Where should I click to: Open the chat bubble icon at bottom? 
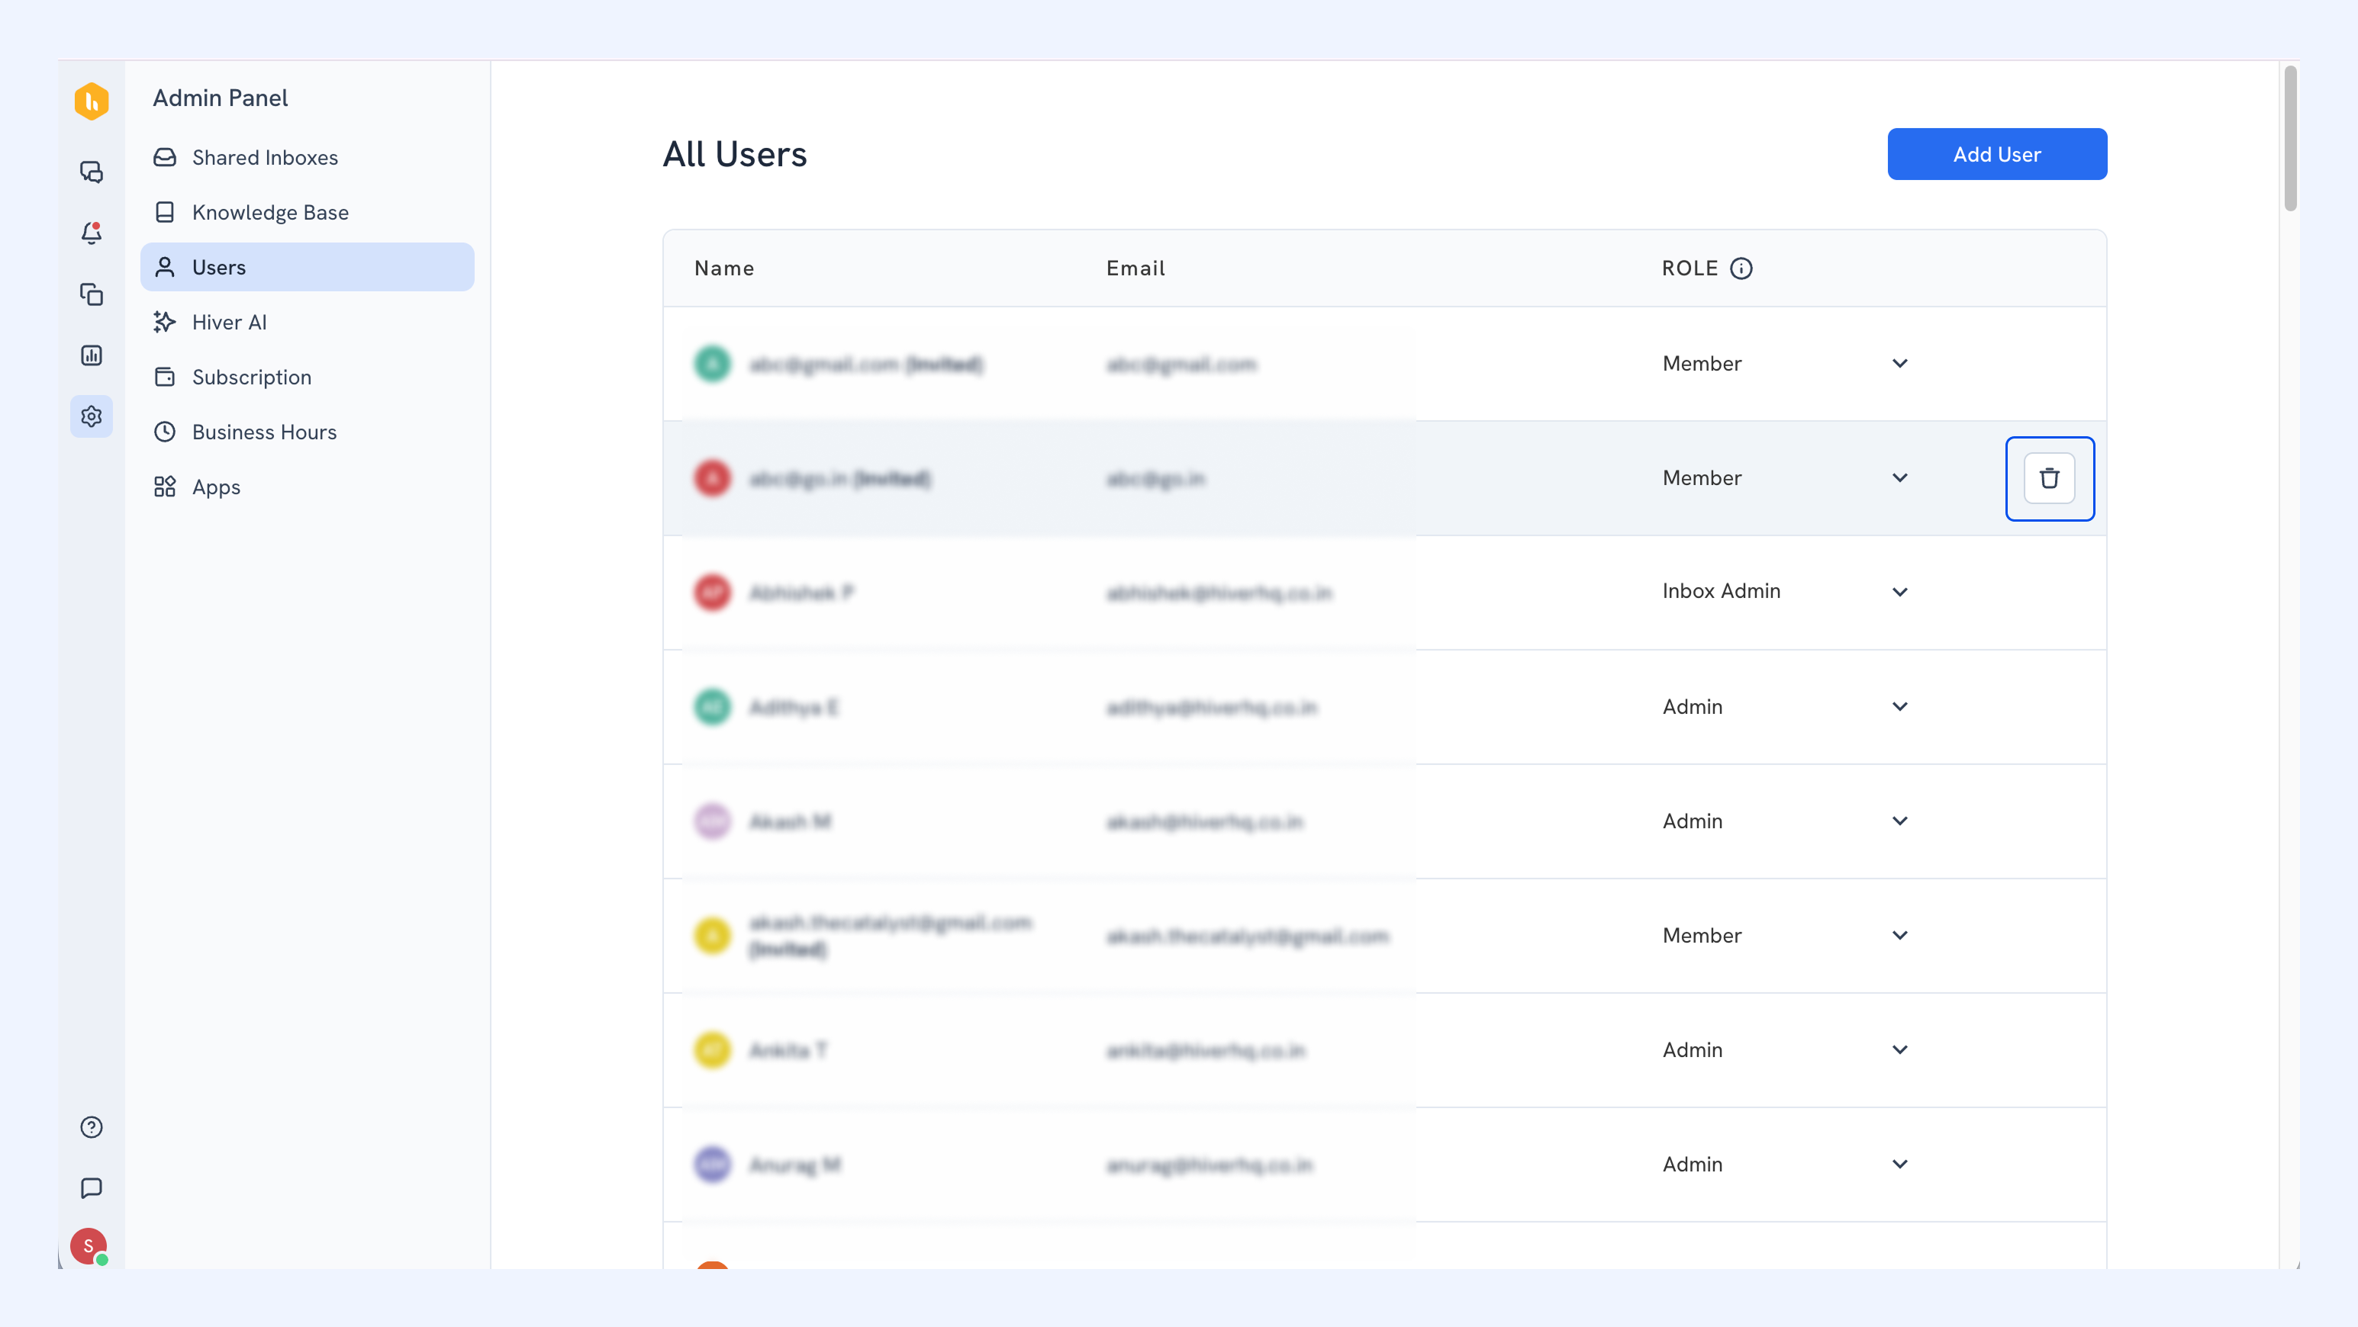(92, 1188)
